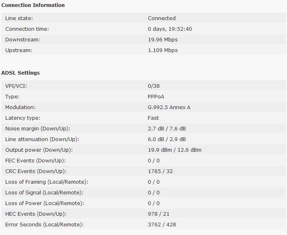Click the PPPoA type value
The height and width of the screenshot is (235, 287).
[156, 97]
